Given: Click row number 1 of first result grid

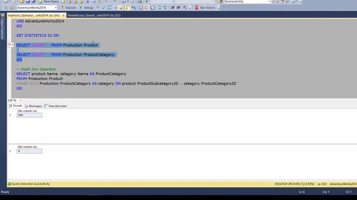Looking at the screenshot, I should pos(10,115).
